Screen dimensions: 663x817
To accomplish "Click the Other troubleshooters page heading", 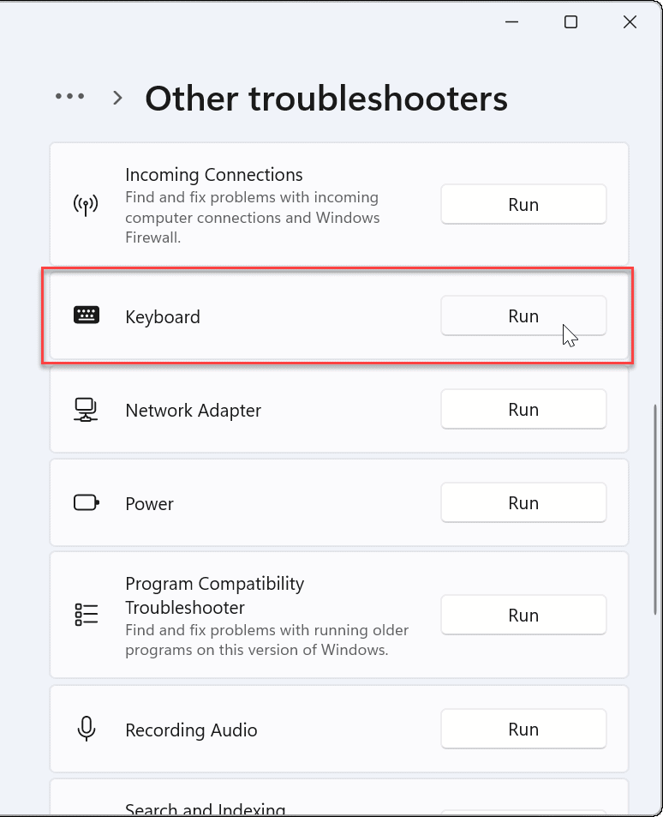I will click(326, 99).
